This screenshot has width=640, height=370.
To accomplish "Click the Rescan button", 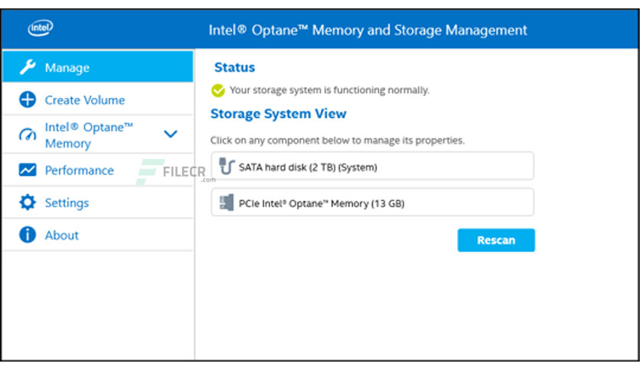I will pos(496,240).
